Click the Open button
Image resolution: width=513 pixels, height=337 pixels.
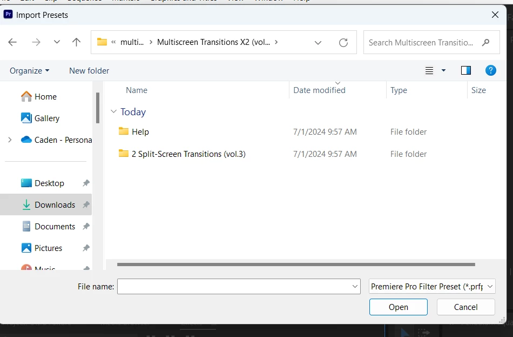[398, 307]
